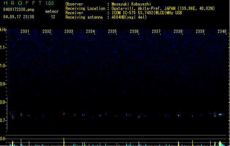The image size is (230, 146).
Task: Click the 0.8 kHz axis label
Action: 3,102
